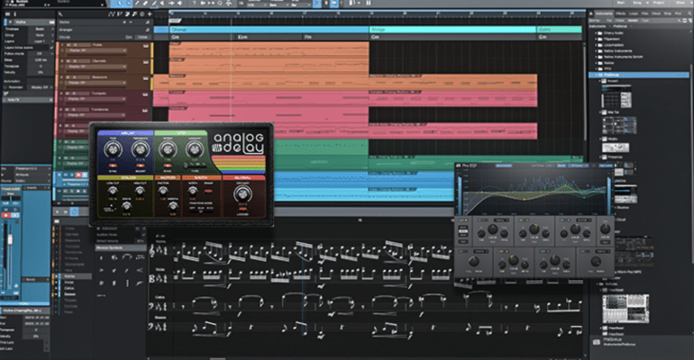
Task: Click the Mojito instrument thumbnail in browser
Action: [616, 148]
